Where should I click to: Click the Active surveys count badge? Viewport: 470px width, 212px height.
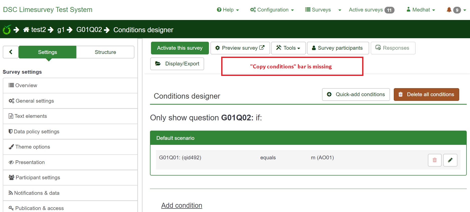(x=389, y=10)
